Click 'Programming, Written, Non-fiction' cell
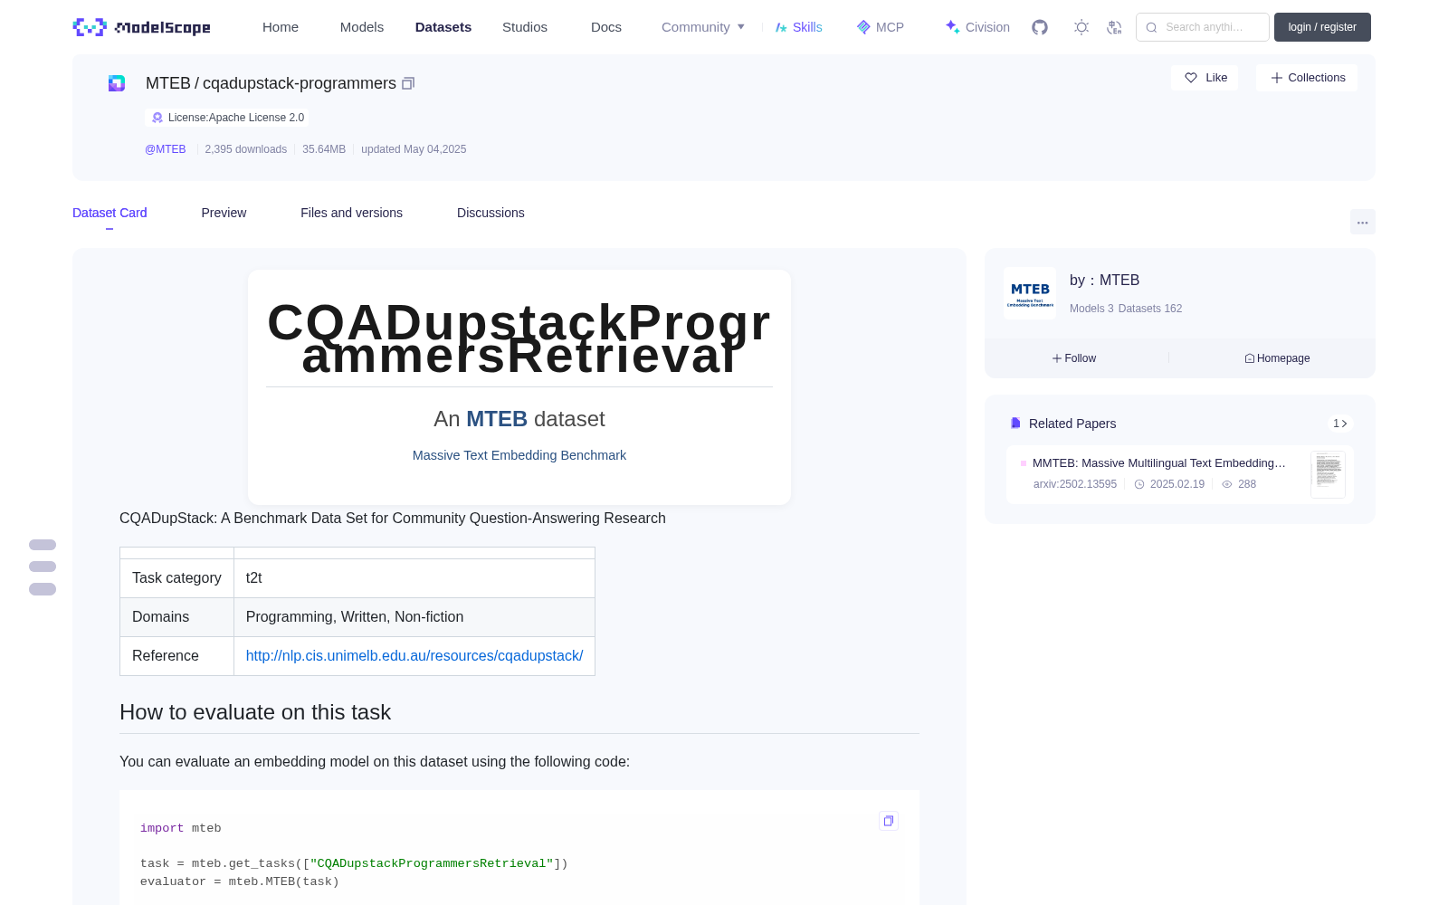This screenshot has height=905, width=1448. [x=414, y=617]
